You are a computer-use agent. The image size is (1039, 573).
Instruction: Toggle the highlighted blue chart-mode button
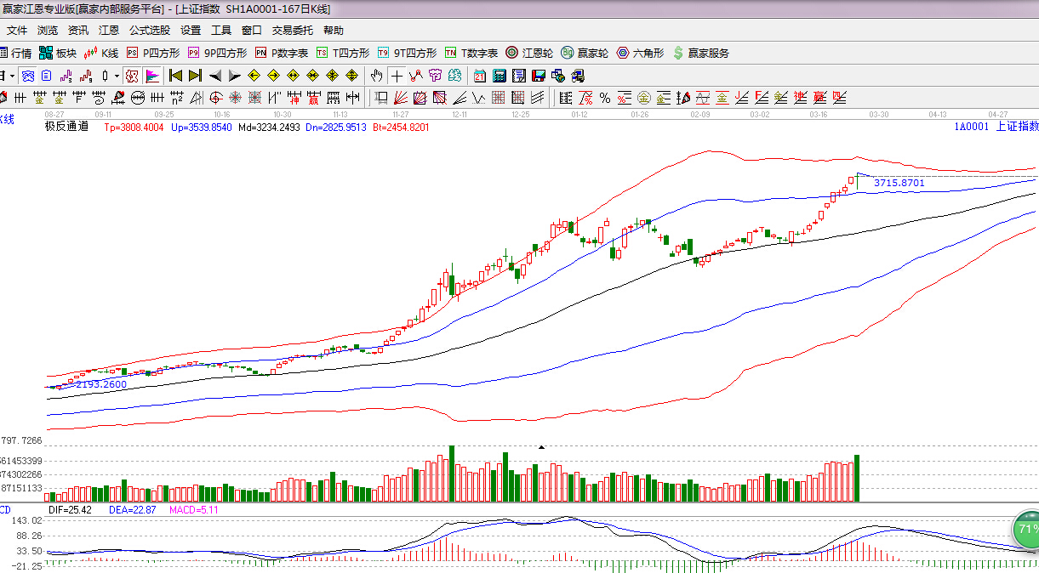28,76
